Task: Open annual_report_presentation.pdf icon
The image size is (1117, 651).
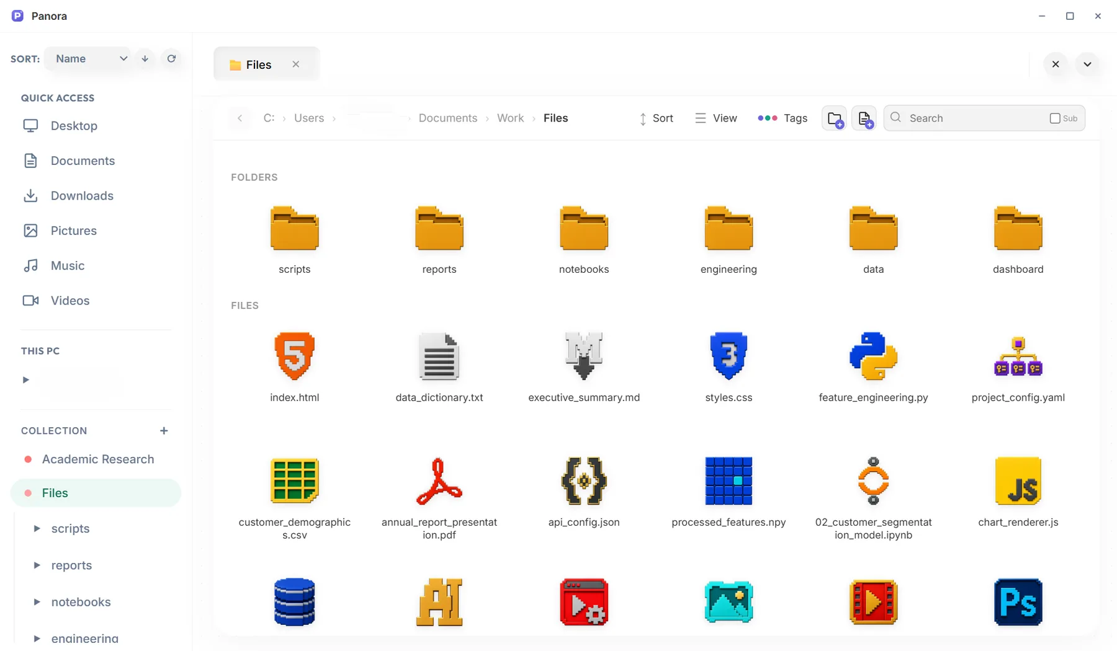Action: (439, 480)
